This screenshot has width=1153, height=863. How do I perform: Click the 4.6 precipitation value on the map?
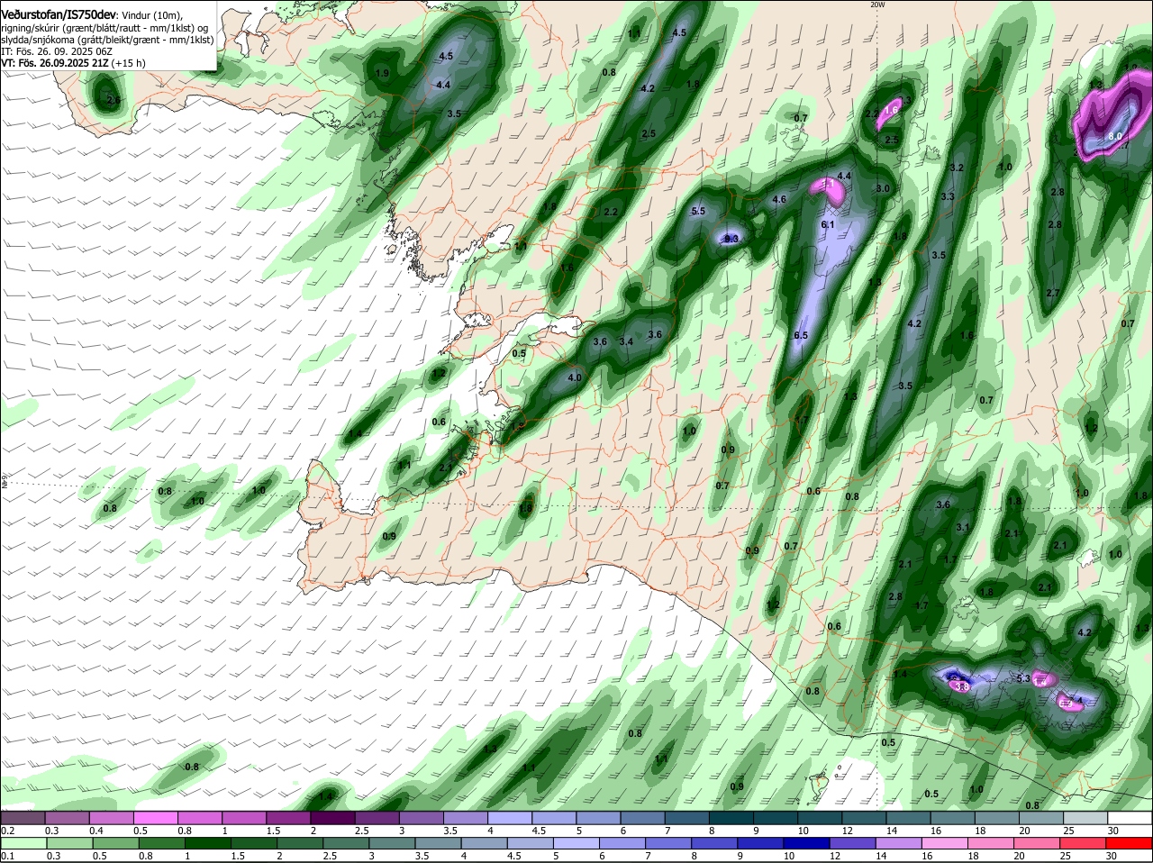pyautogui.click(x=779, y=200)
